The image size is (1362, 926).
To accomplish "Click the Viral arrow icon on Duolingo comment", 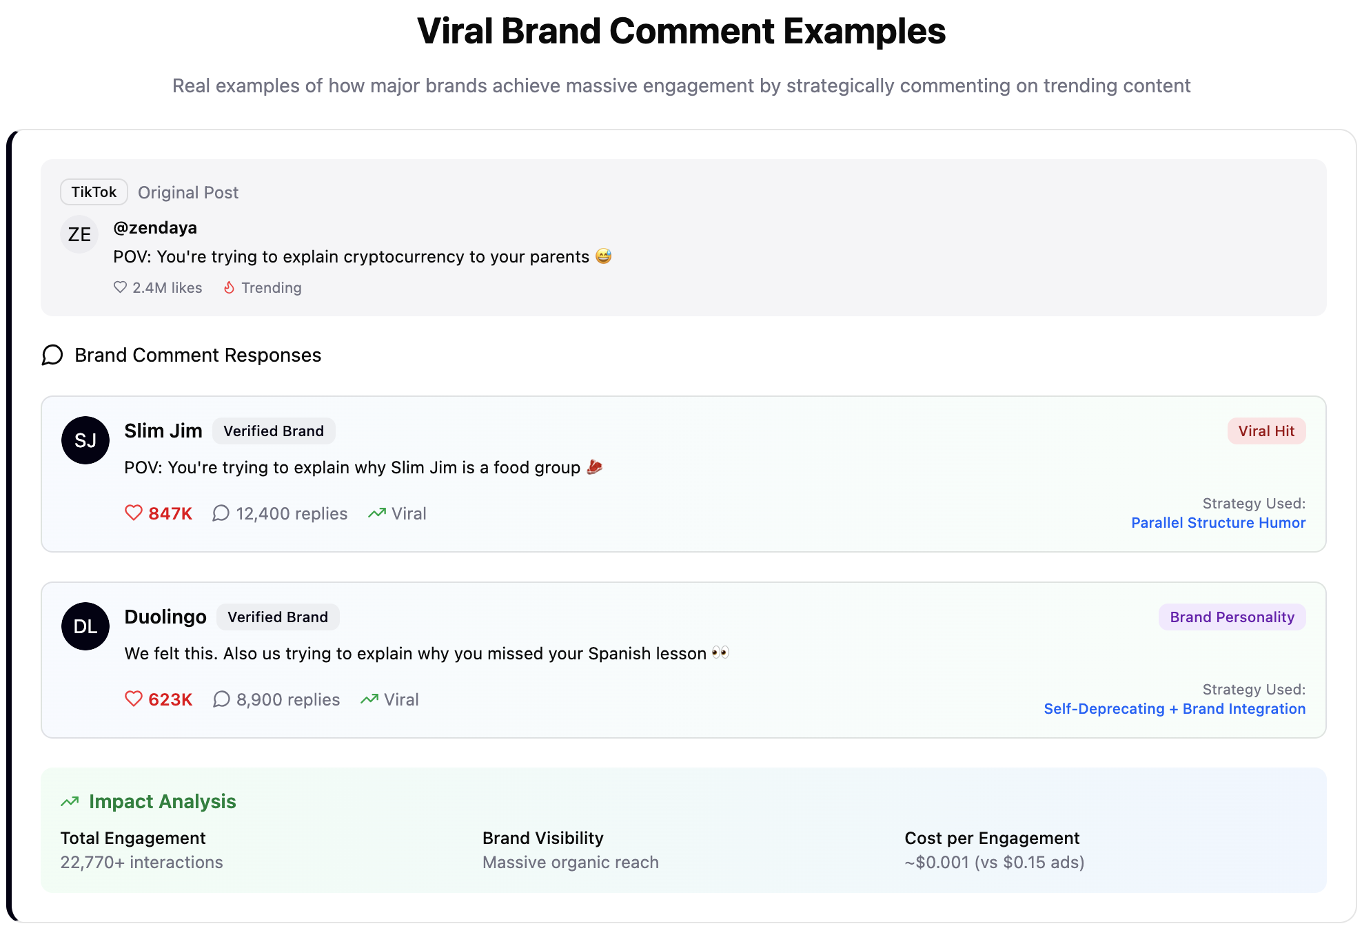I will point(369,699).
